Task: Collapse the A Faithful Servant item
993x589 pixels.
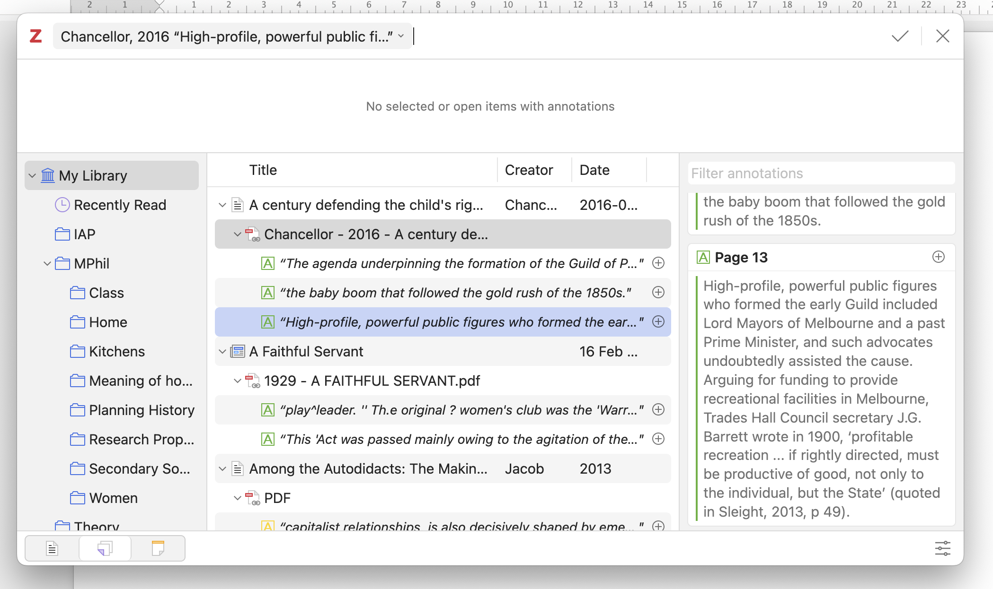Action: 222,352
